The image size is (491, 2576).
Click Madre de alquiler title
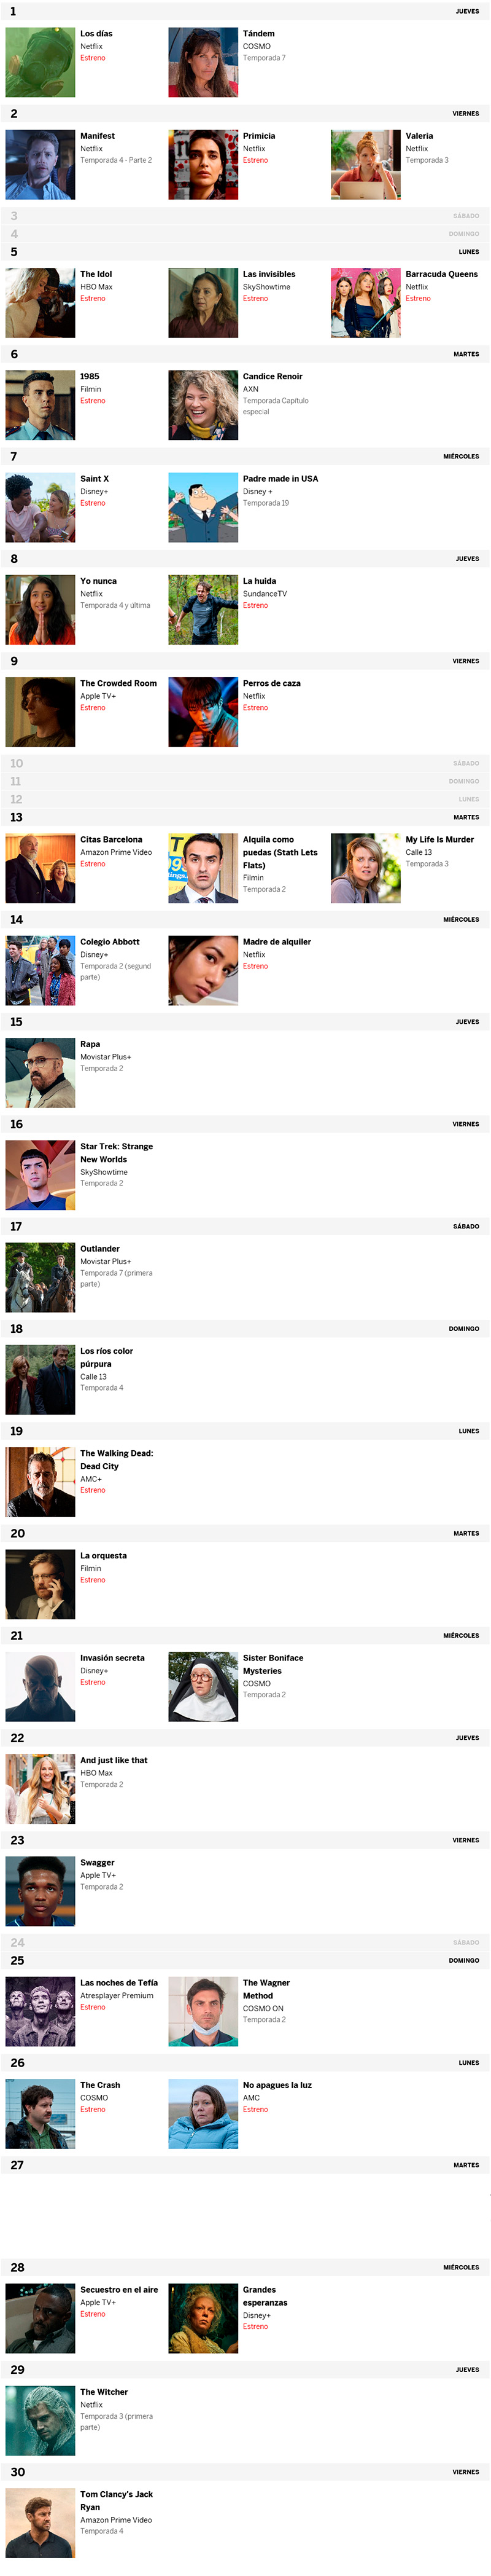(x=277, y=942)
